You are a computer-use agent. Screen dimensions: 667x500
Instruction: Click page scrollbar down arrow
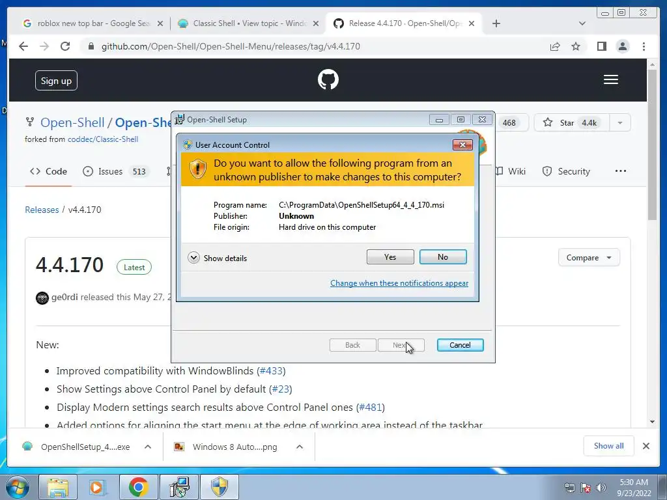[x=652, y=422]
